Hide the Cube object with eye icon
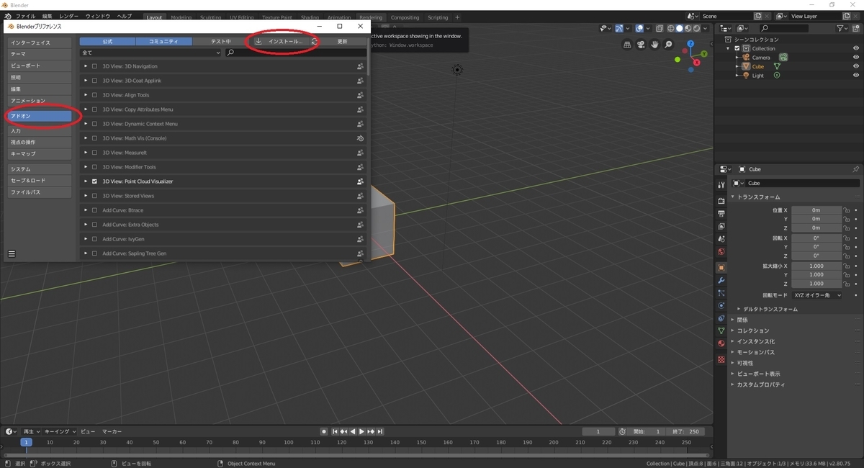Image resolution: width=864 pixels, height=468 pixels. click(856, 66)
